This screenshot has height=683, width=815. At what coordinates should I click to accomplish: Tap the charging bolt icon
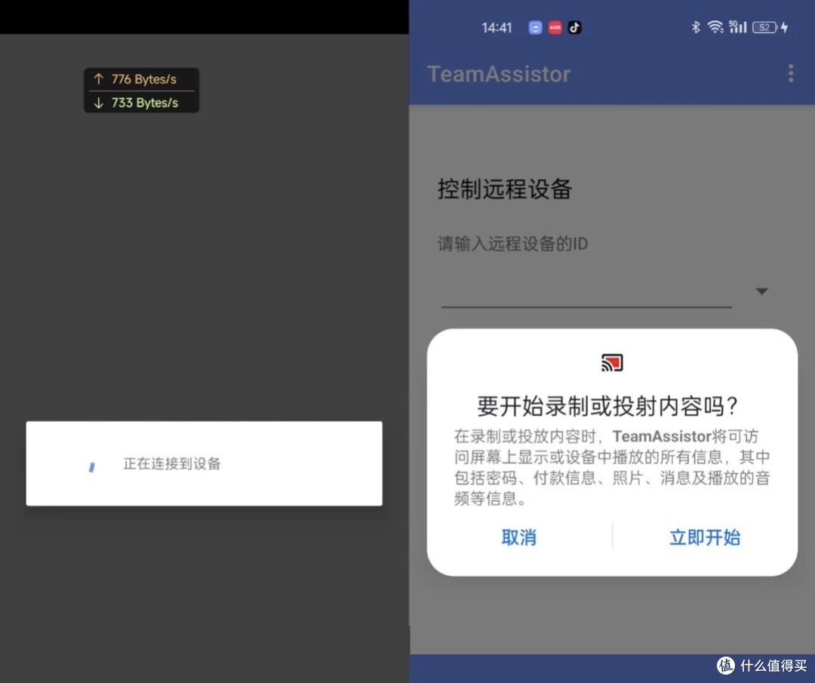click(784, 27)
